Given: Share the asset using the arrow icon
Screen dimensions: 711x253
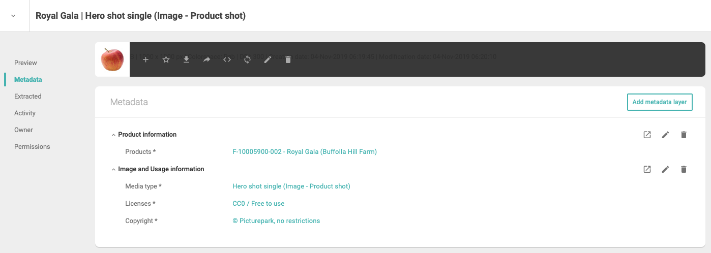Looking at the screenshot, I should tap(206, 60).
